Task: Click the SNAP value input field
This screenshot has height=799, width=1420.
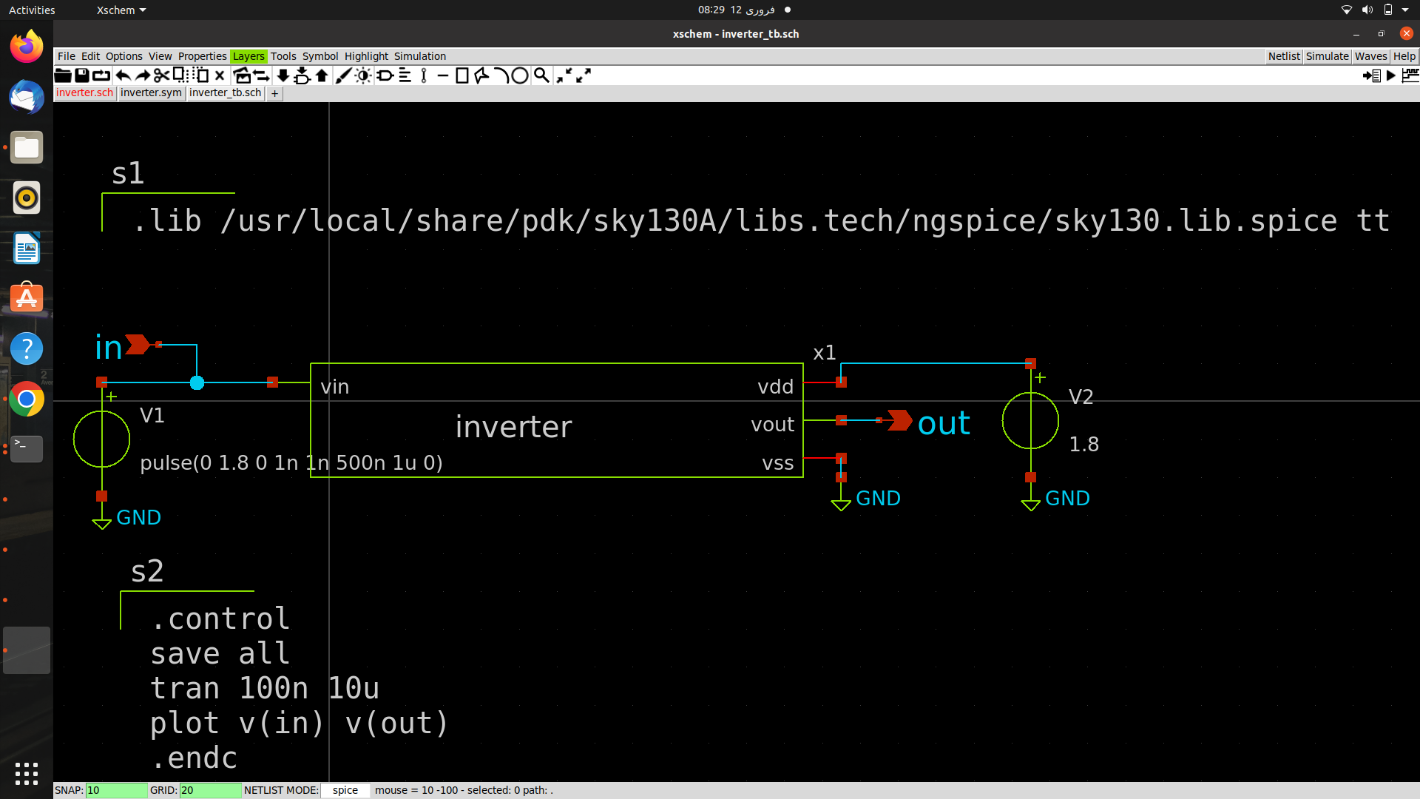Action: coord(116,790)
